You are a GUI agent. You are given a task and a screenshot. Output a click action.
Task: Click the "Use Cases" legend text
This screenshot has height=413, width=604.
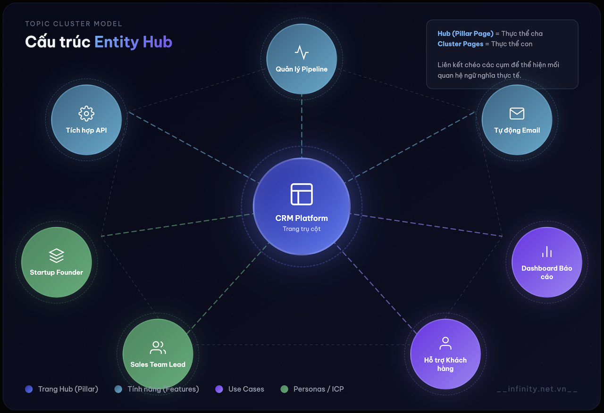[246, 389]
